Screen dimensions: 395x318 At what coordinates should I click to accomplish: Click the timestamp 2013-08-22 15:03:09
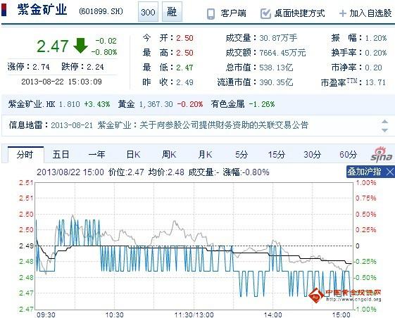point(61,82)
